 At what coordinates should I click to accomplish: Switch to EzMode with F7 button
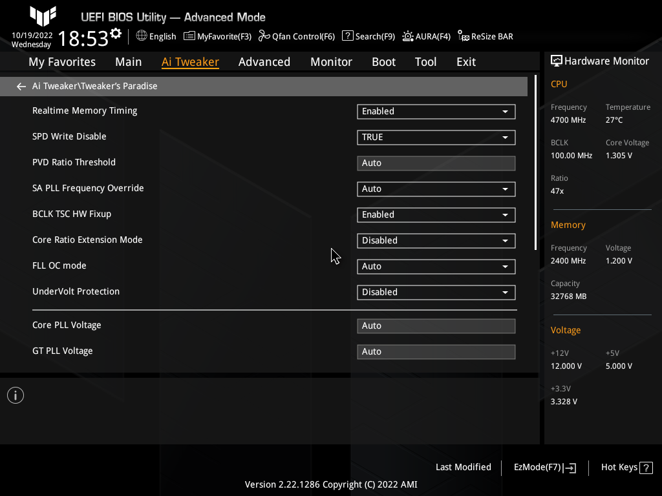pos(544,467)
